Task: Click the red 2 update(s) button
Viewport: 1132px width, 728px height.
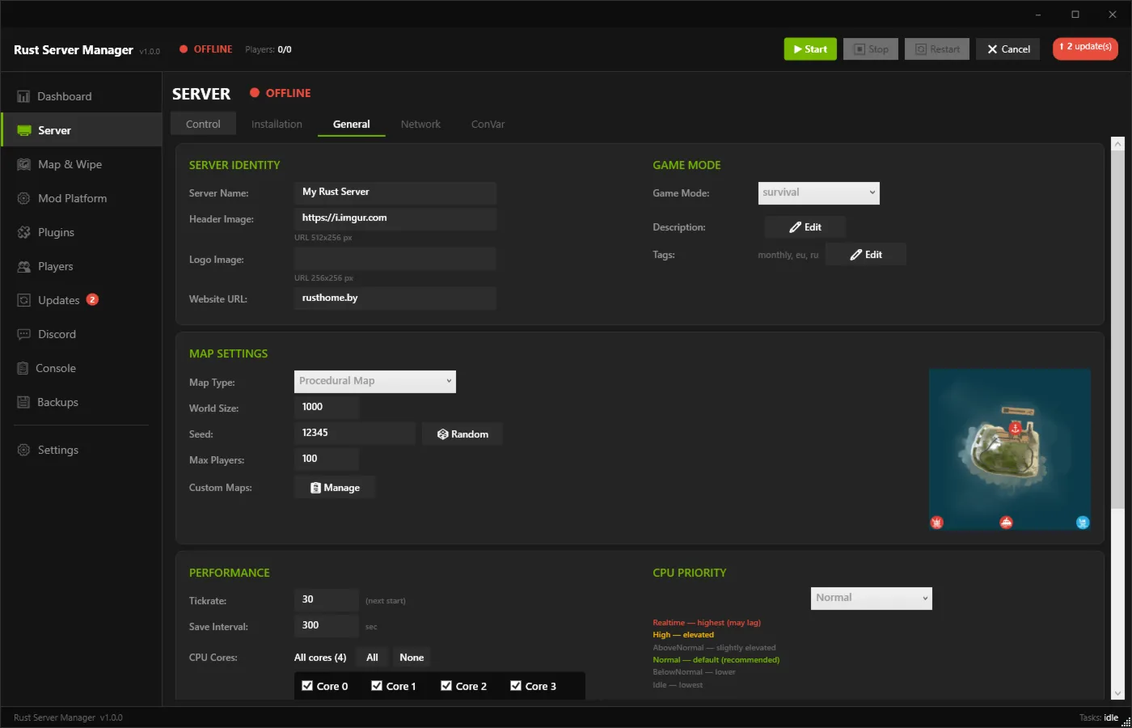Action: point(1085,49)
